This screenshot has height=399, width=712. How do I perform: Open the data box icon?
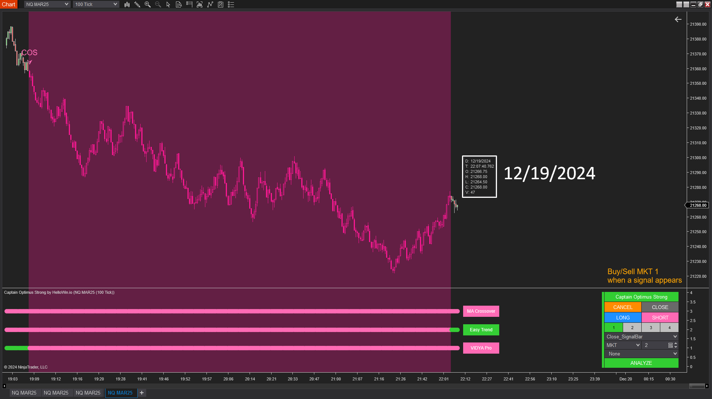(179, 4)
